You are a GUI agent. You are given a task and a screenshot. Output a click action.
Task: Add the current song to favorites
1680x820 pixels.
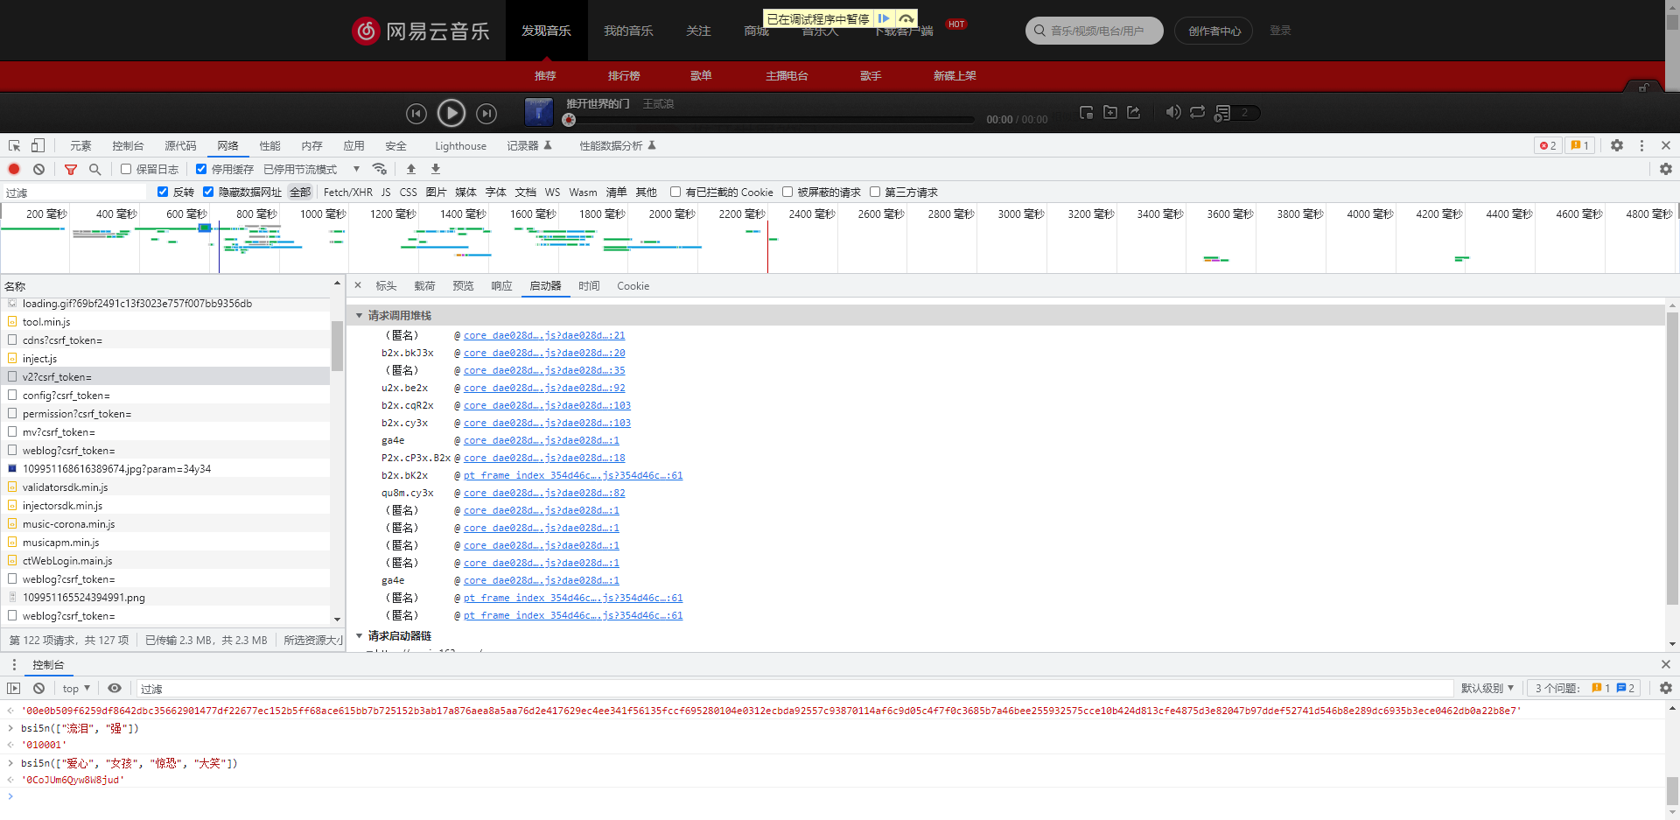1110,112
